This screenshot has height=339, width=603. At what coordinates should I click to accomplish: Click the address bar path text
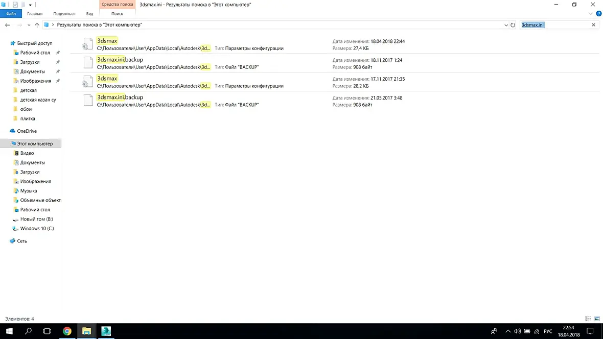point(100,25)
